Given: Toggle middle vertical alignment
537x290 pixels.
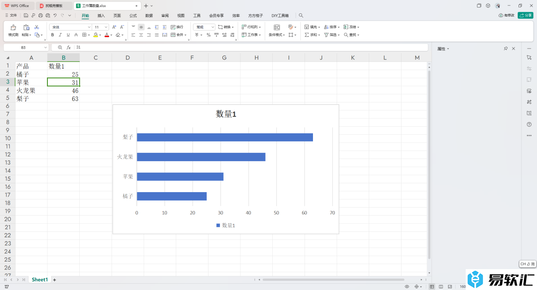Looking at the screenshot, I should pyautogui.click(x=141, y=27).
